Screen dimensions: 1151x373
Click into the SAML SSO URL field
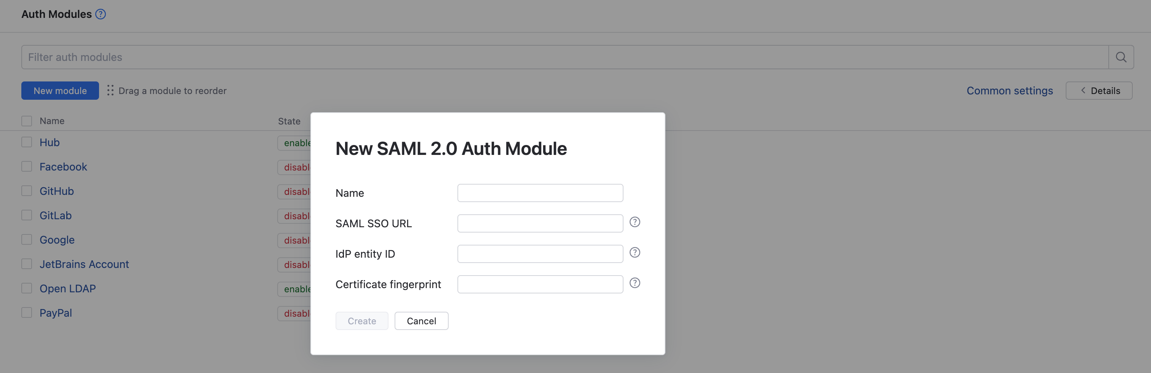pyautogui.click(x=540, y=223)
